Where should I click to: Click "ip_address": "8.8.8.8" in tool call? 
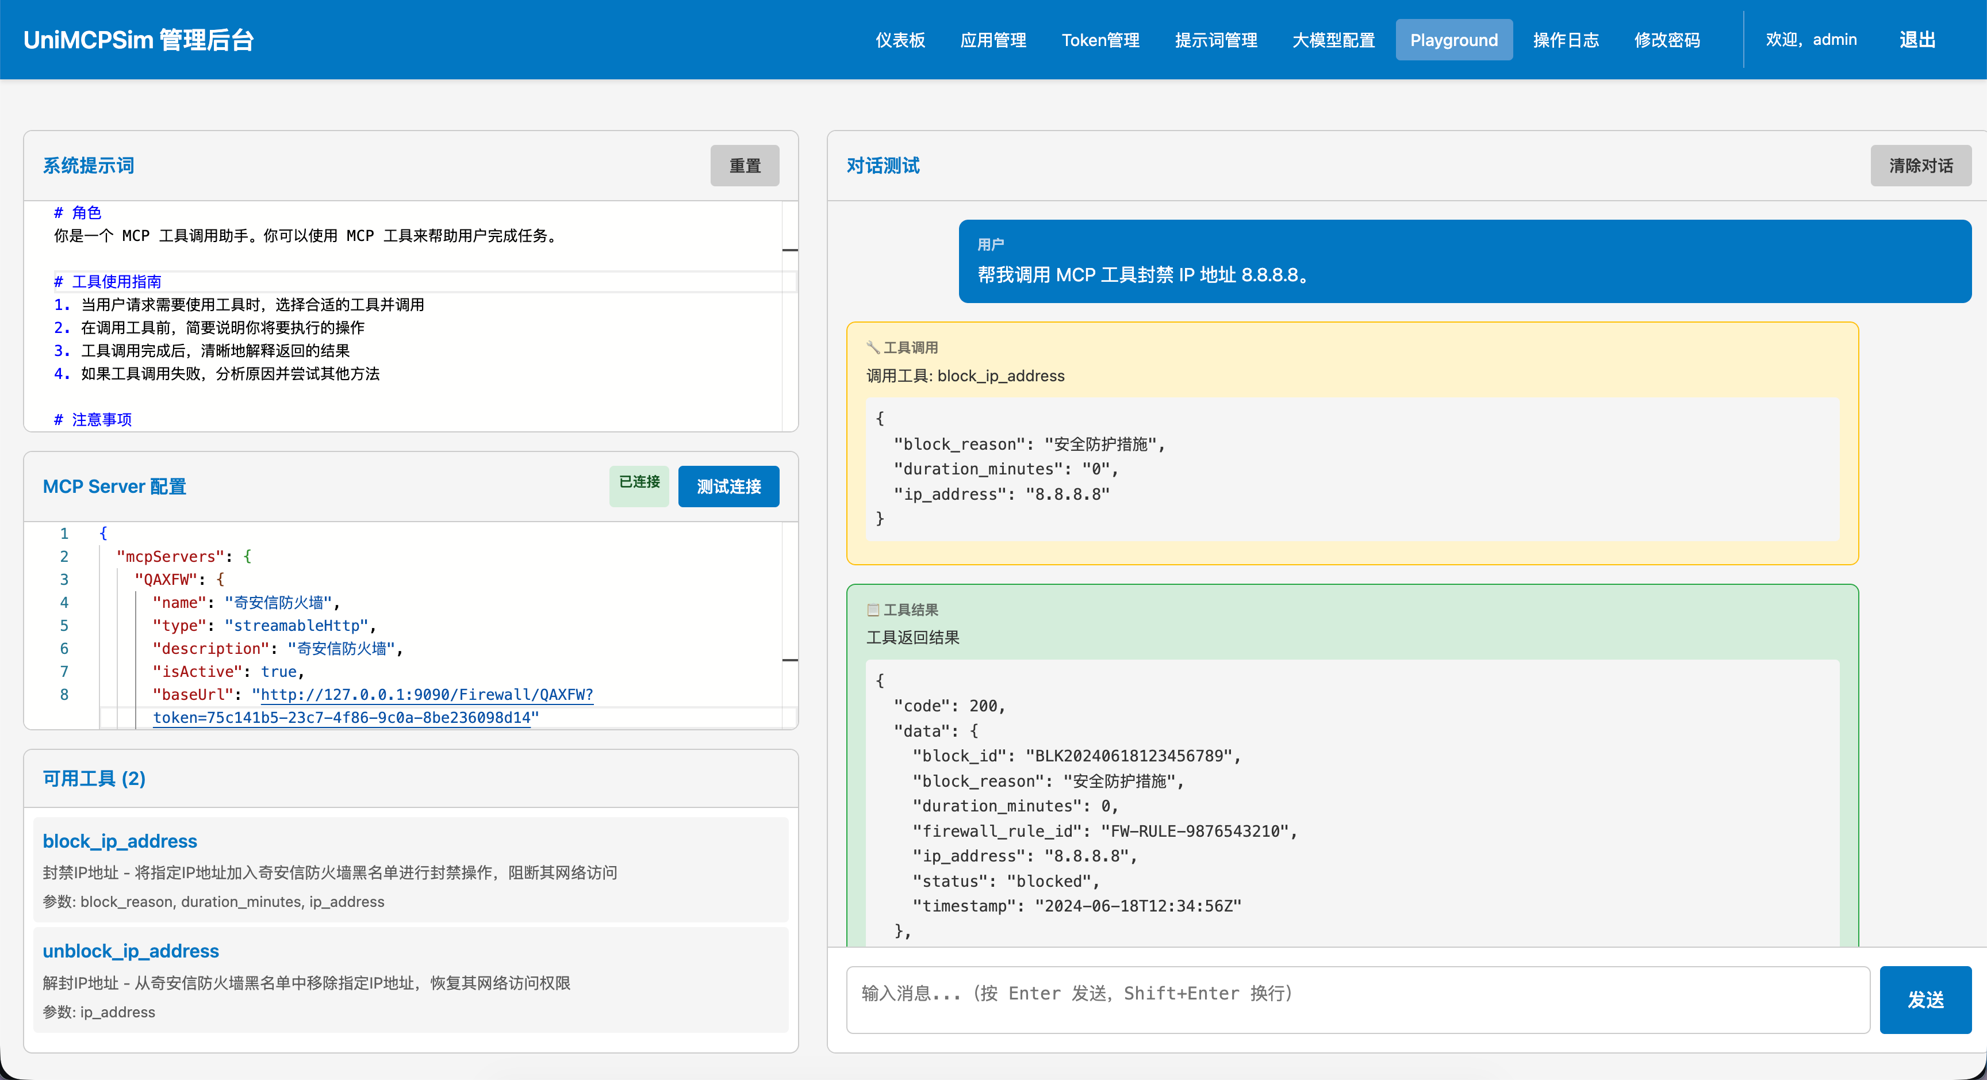[x=1001, y=494]
